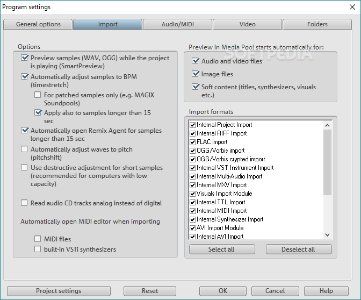Viewport: 361px width, 300px height.
Task: Uncheck Internal Project Import format
Action: [192, 125]
